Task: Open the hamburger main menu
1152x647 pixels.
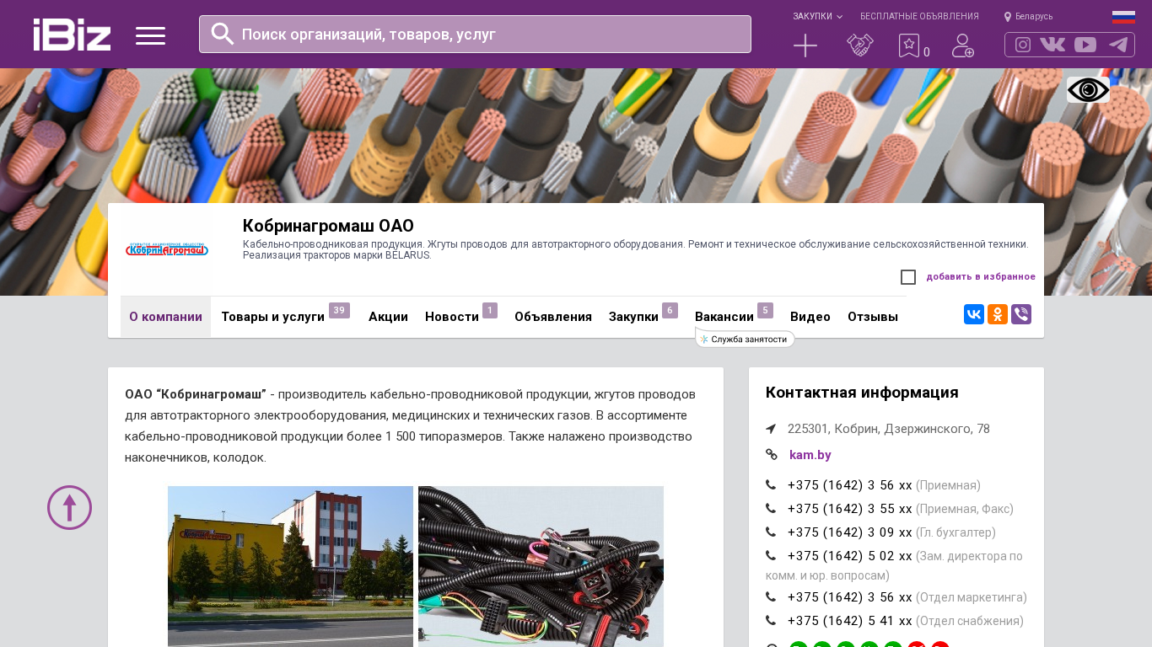Action: coord(150,35)
